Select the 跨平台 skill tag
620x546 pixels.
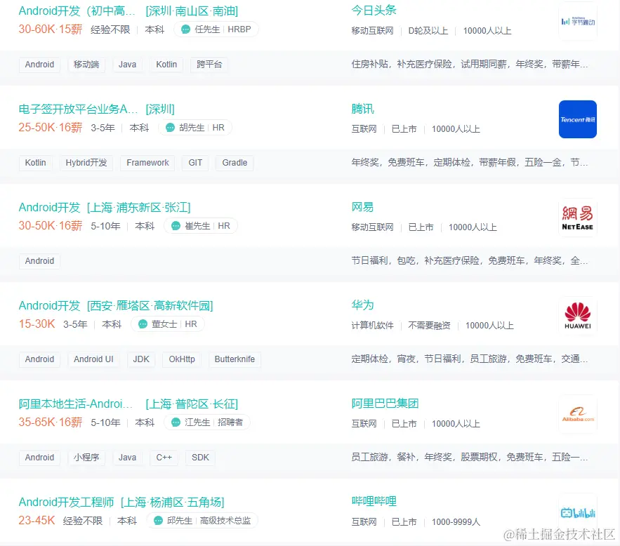click(209, 65)
